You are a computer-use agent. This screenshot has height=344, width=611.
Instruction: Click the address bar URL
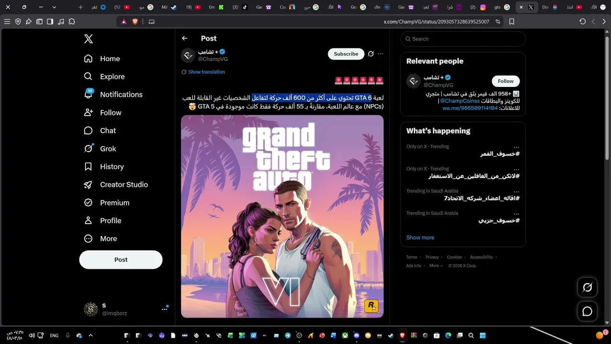[436, 21]
